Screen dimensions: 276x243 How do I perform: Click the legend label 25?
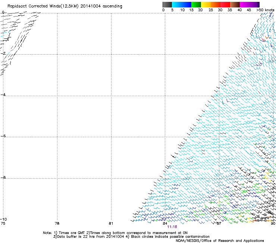(x=211, y=10)
